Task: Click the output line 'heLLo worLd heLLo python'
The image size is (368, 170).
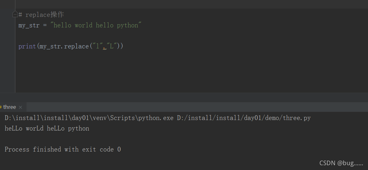Action: coord(47,128)
